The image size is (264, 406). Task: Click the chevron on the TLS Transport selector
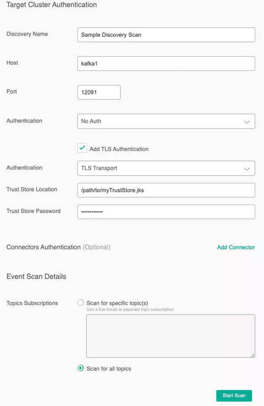(x=247, y=168)
